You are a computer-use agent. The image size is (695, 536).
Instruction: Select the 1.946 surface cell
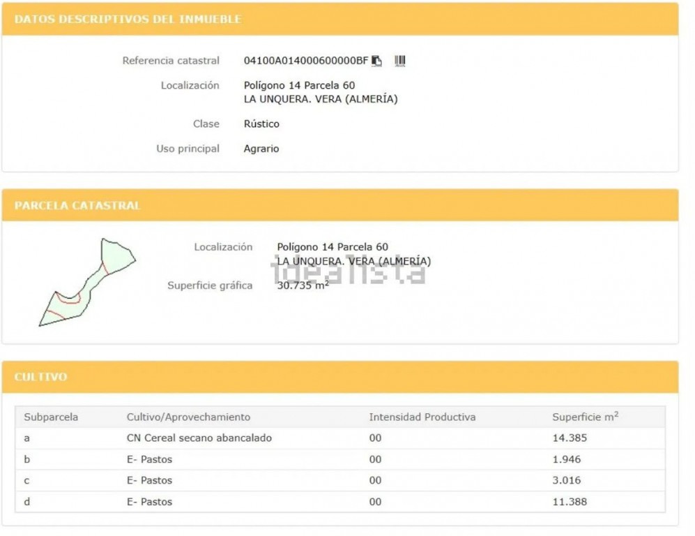pyautogui.click(x=567, y=459)
